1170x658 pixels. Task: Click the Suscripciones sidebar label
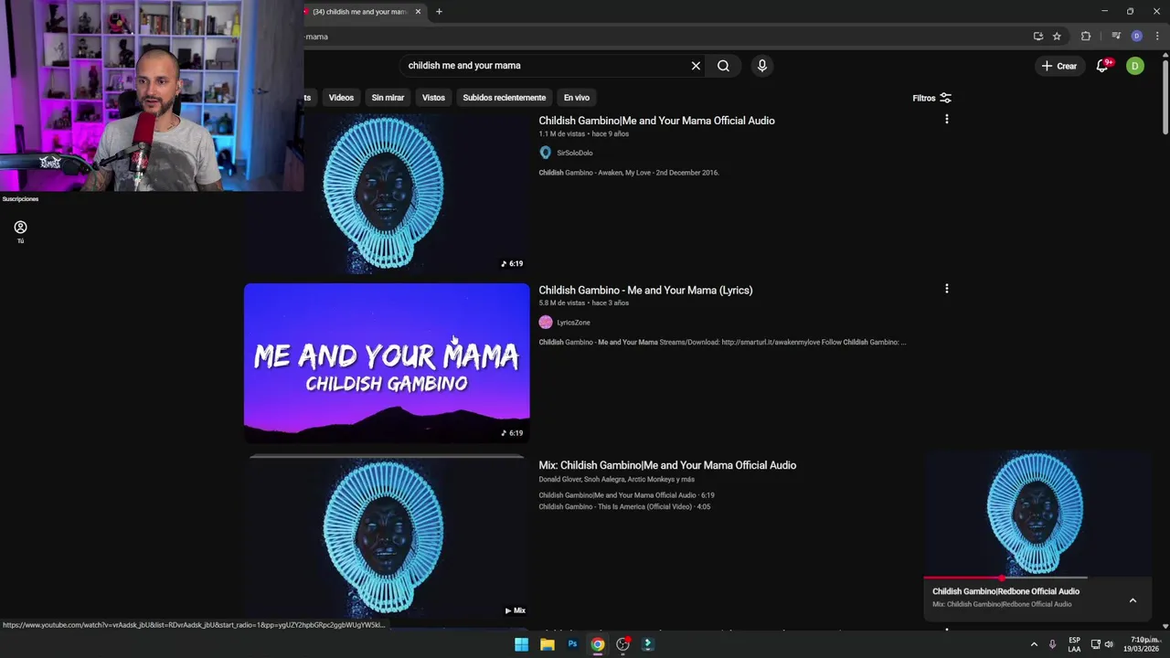[20, 199]
